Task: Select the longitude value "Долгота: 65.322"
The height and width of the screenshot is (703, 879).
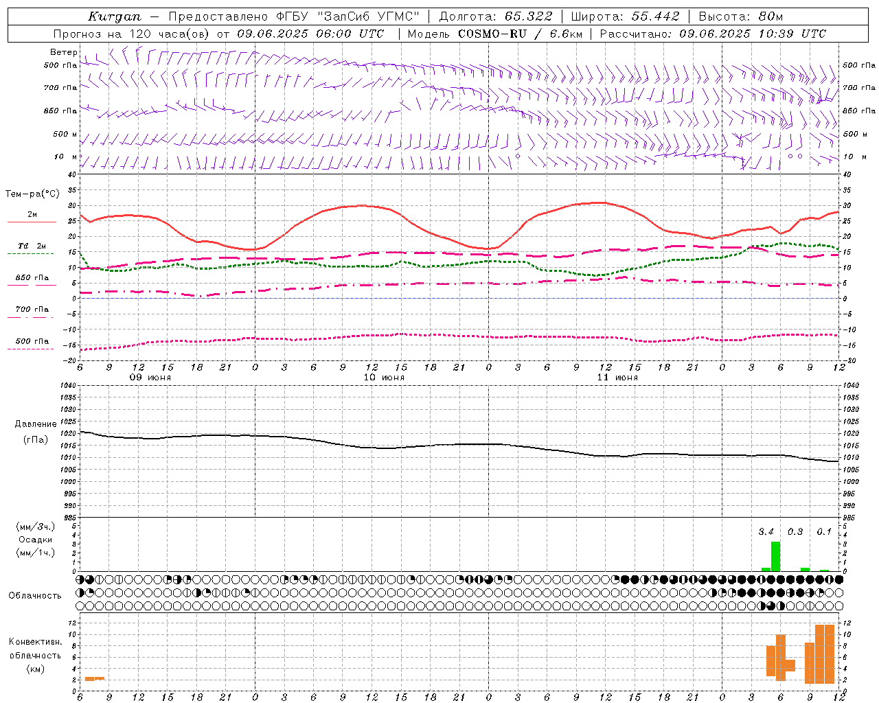Action: [x=496, y=16]
